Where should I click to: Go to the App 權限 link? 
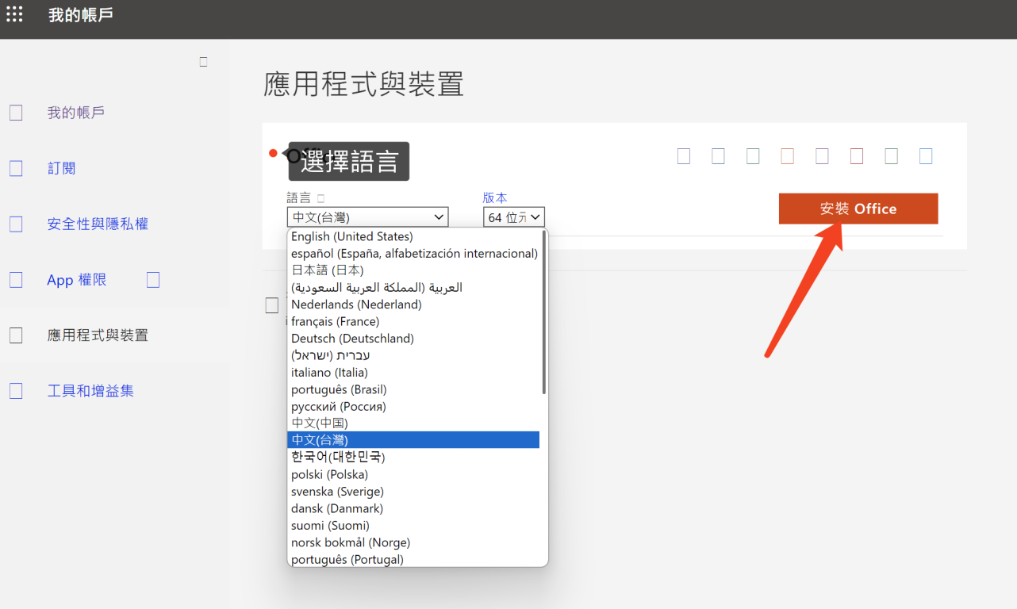76,280
